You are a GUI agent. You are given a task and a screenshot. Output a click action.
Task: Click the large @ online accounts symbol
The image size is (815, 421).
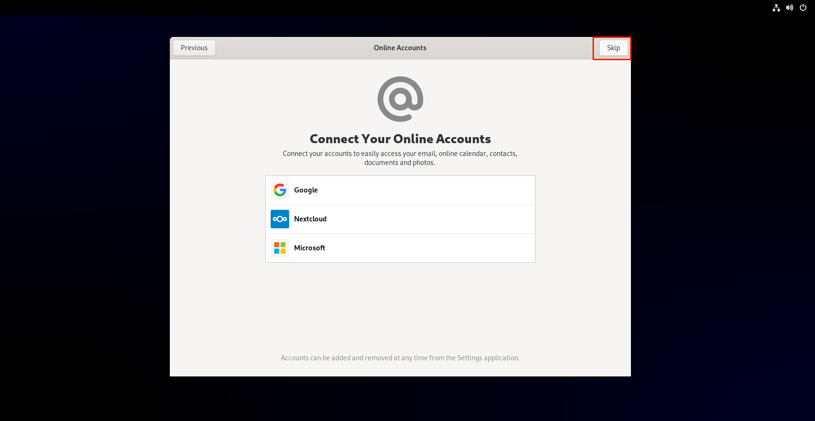[400, 99]
